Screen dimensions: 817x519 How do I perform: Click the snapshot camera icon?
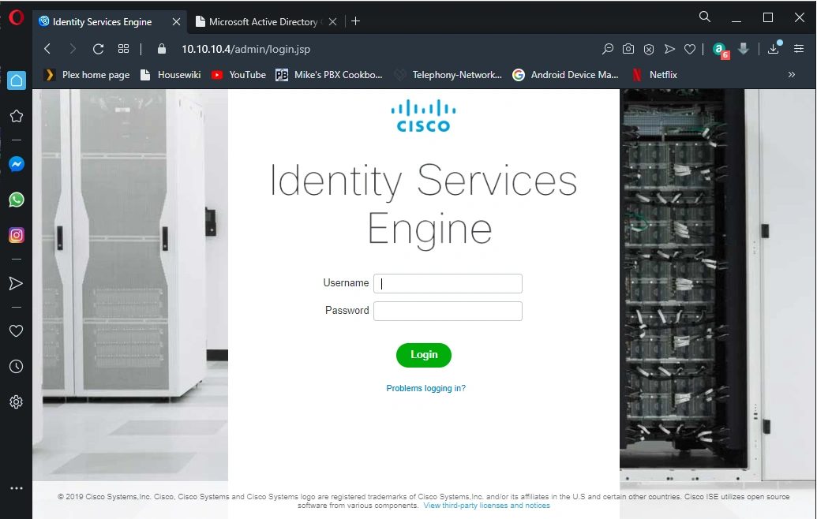[628, 49]
